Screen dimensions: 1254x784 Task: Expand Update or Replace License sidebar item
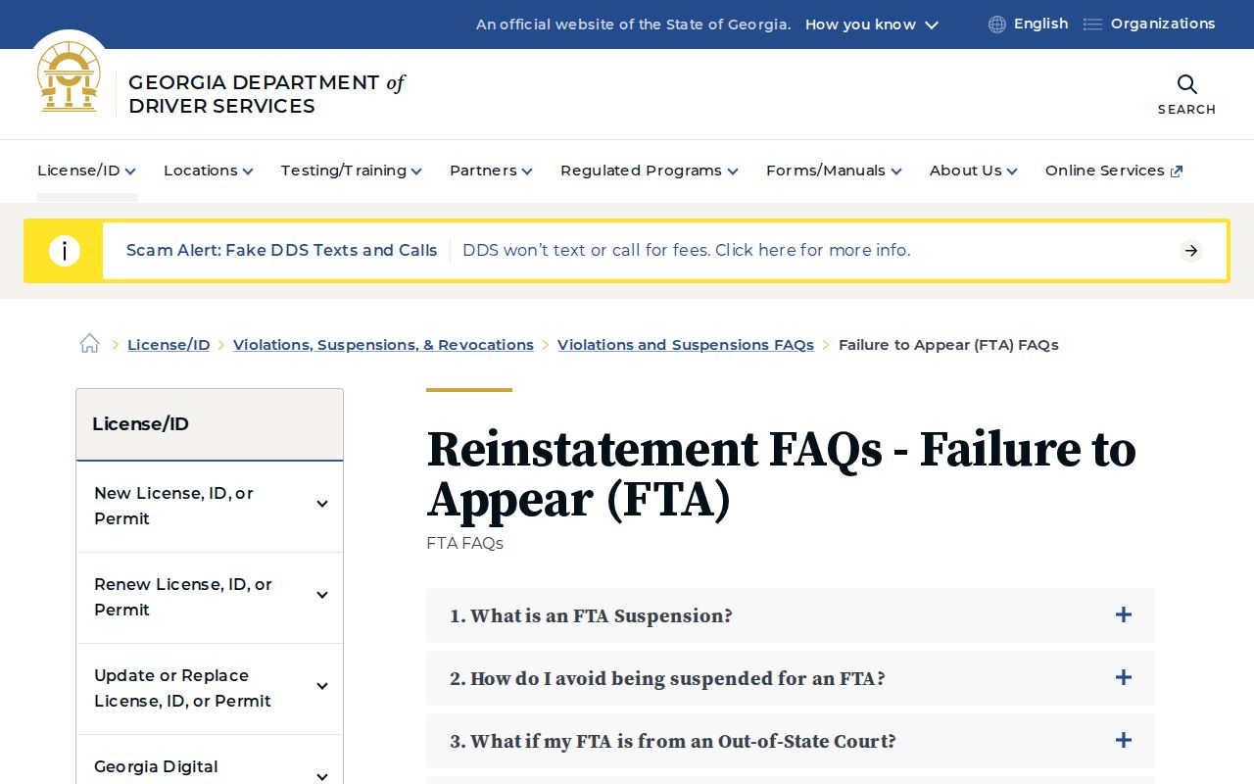[x=210, y=688]
